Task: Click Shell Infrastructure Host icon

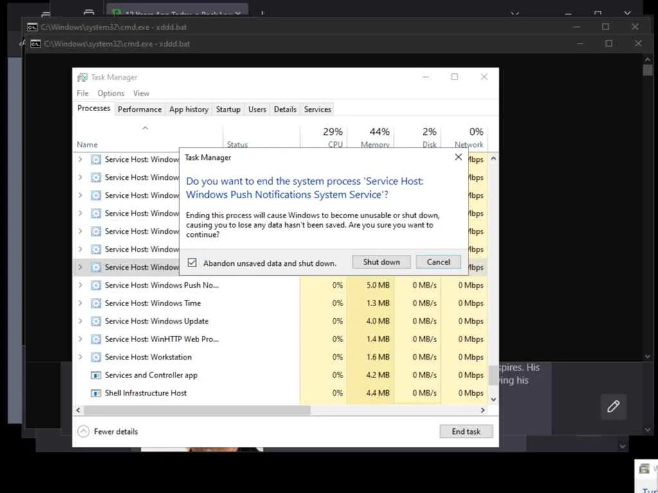Action: [96, 394]
